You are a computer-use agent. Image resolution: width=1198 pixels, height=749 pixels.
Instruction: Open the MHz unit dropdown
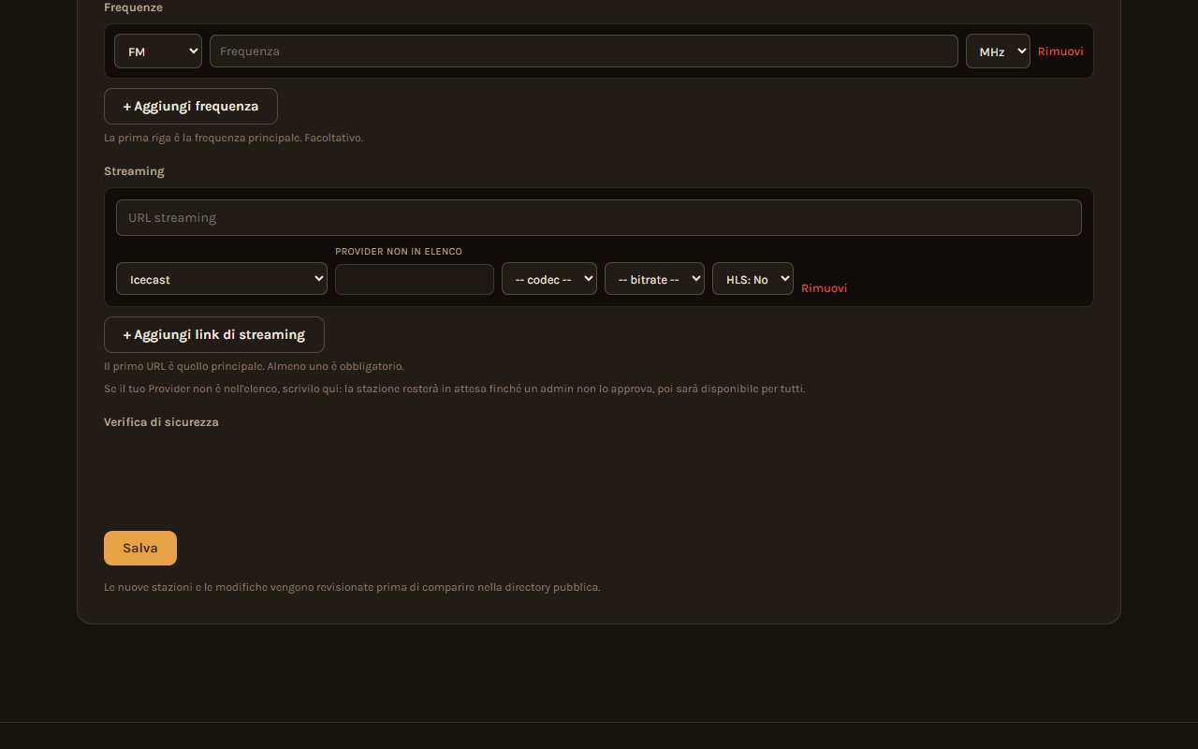point(998,51)
